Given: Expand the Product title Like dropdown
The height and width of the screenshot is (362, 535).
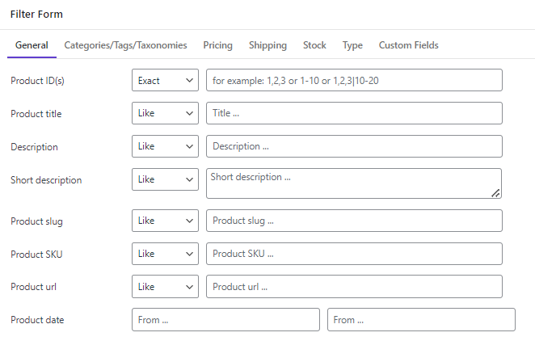Looking at the screenshot, I should tap(165, 113).
